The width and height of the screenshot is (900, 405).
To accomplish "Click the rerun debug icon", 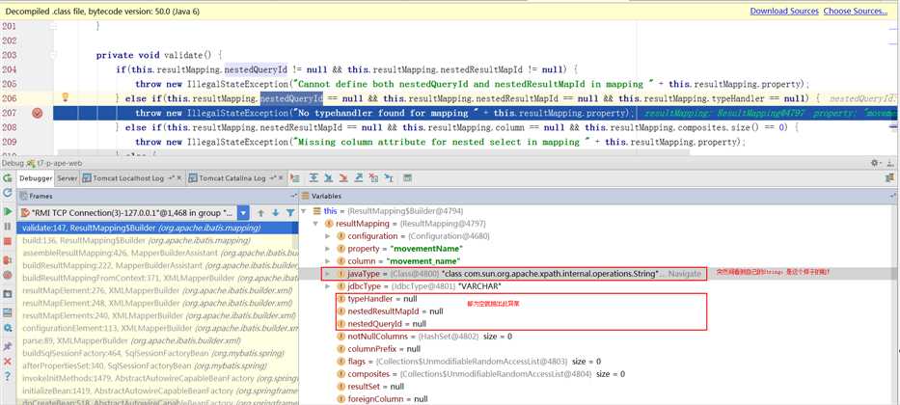I will pos(8,178).
